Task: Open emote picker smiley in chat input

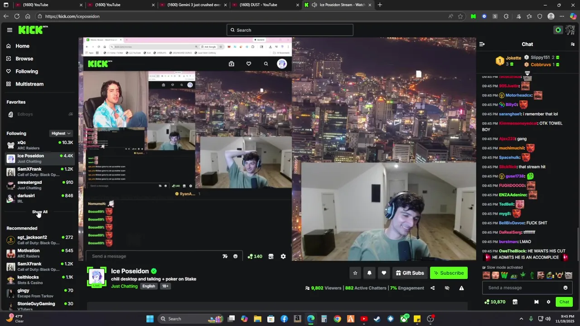Action: pyautogui.click(x=565, y=288)
